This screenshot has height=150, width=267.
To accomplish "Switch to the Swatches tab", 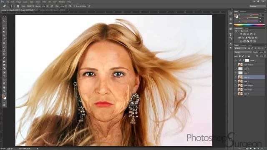I will click(x=243, y=12).
